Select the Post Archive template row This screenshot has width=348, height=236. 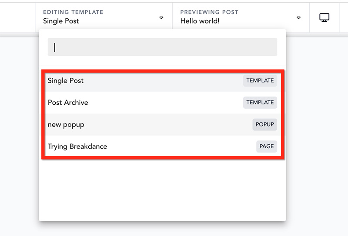pyautogui.click(x=163, y=103)
